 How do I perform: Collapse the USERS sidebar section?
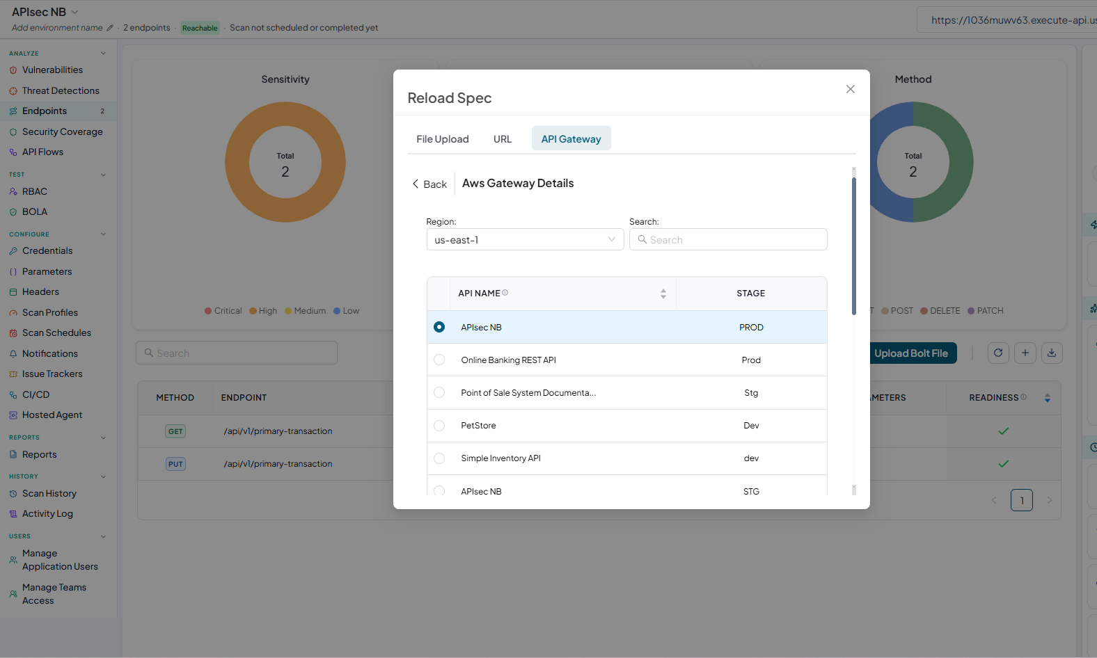point(103,536)
